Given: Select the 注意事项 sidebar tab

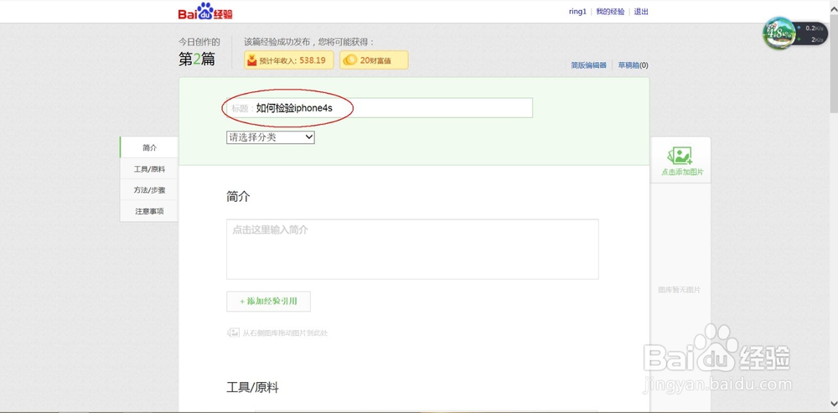Looking at the screenshot, I should (150, 211).
